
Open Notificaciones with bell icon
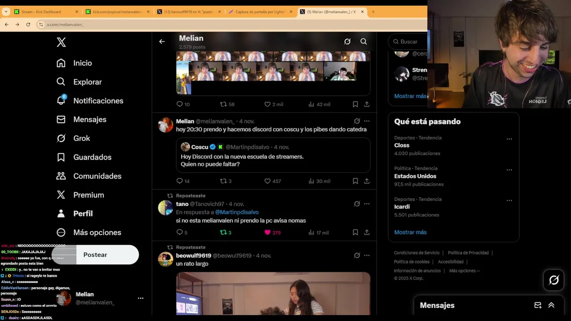[x=90, y=101]
